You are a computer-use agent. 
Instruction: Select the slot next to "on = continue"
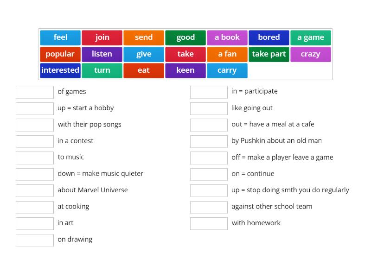click(209, 174)
